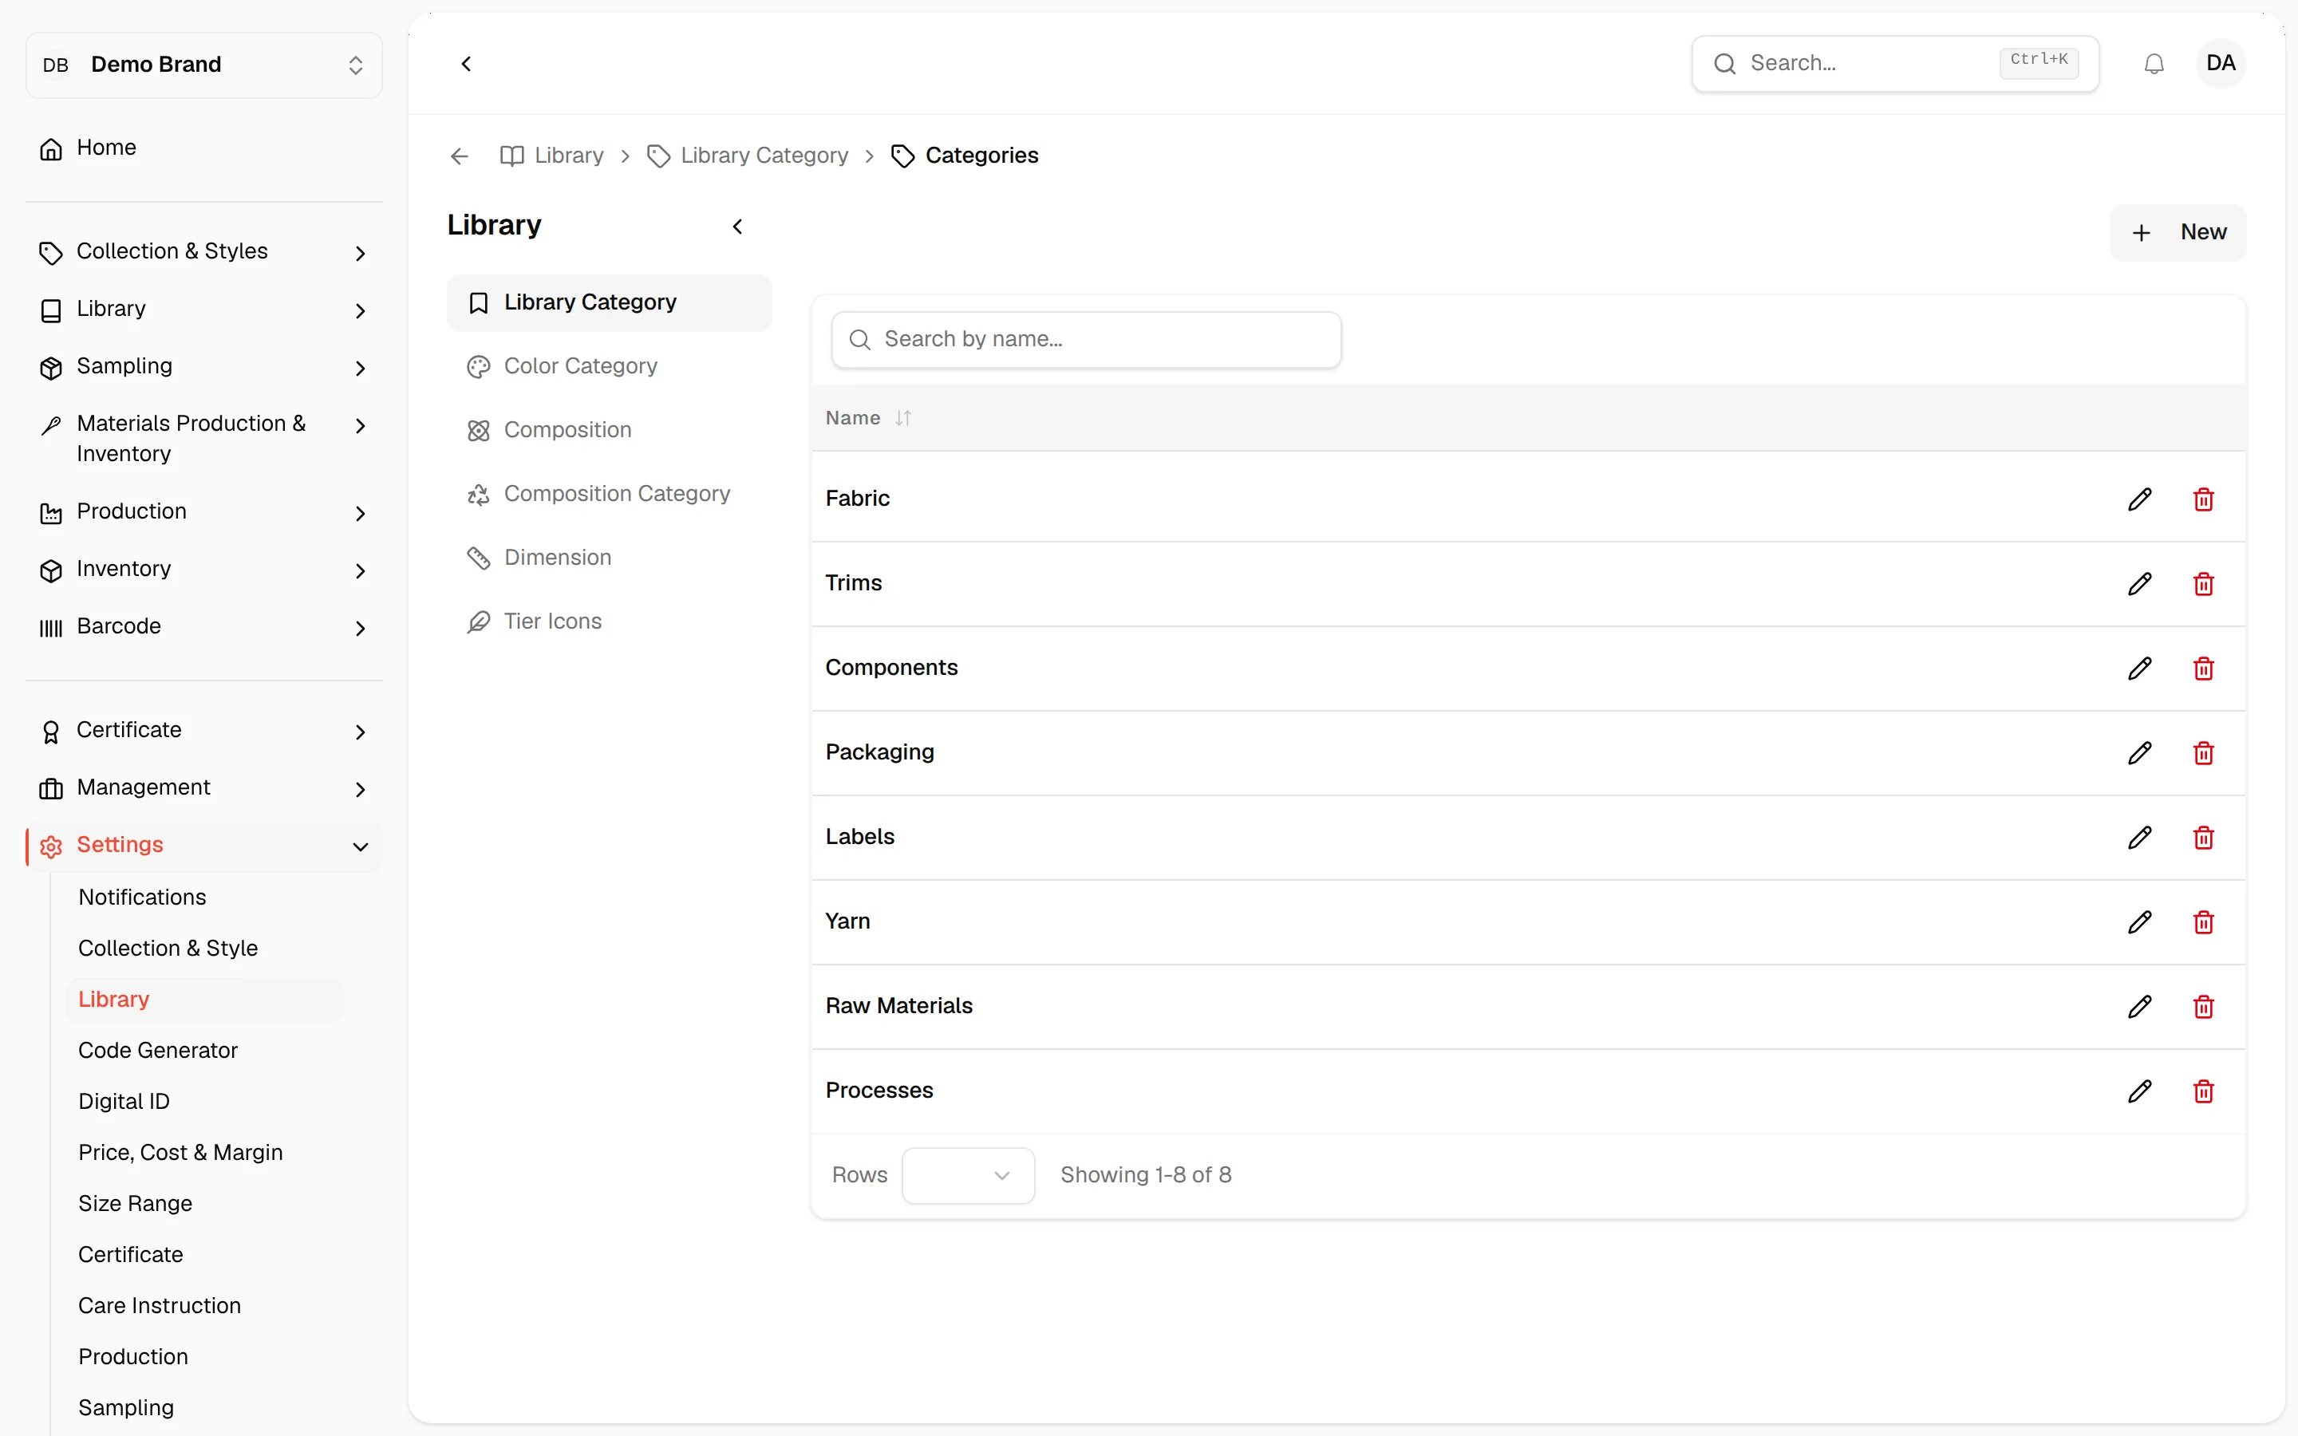This screenshot has width=2298, height=1436.
Task: Open Composition Category item
Action: [609, 494]
